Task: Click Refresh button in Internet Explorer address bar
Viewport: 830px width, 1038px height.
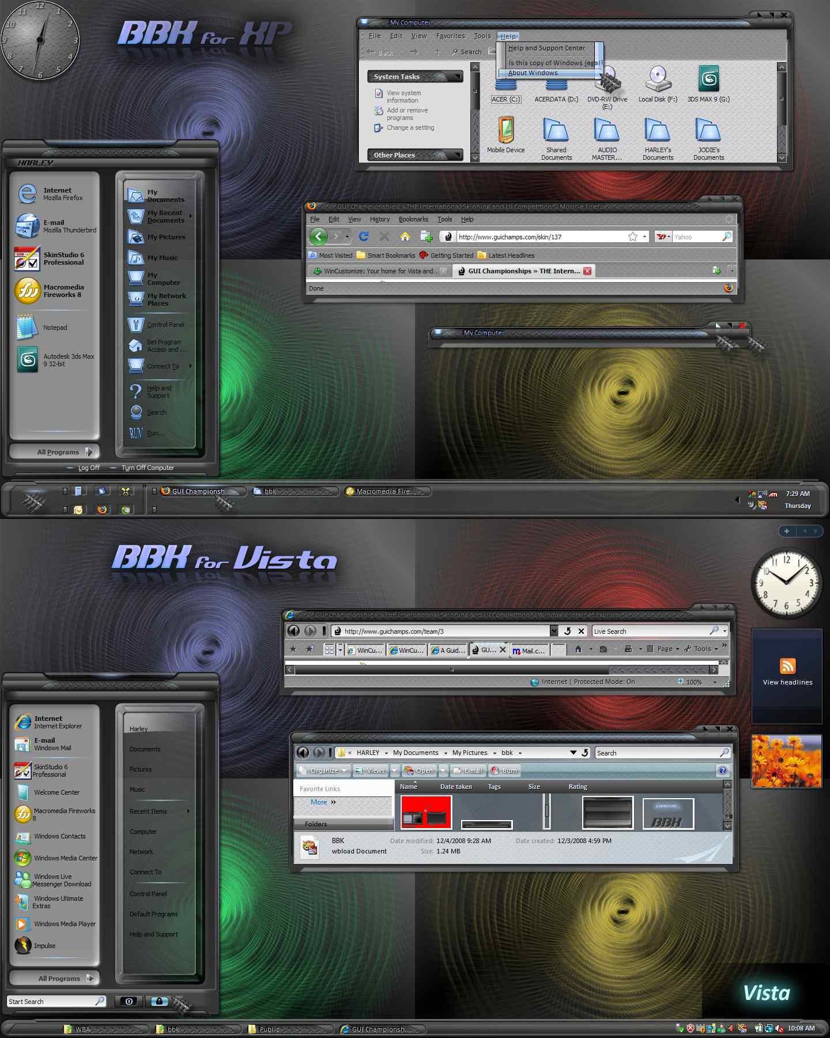Action: [568, 631]
